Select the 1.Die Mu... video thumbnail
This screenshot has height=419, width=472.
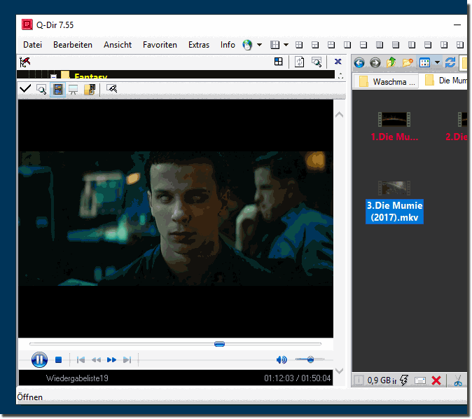tap(394, 119)
